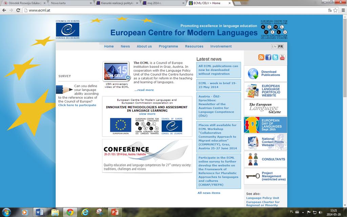The image size is (347, 217).
Task: Open news on COMMUNITY workshop places available
Action: (x=219, y=137)
